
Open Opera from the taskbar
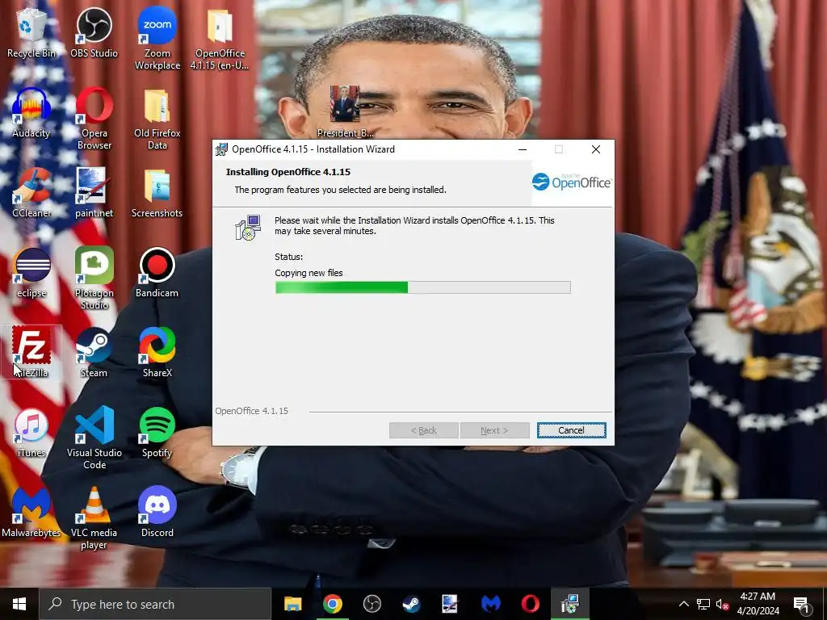coord(530,604)
